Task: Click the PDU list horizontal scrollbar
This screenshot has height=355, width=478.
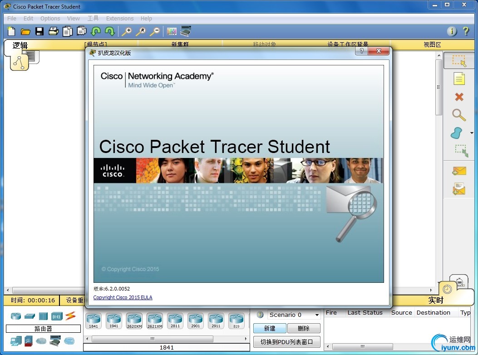Action: click(362, 346)
